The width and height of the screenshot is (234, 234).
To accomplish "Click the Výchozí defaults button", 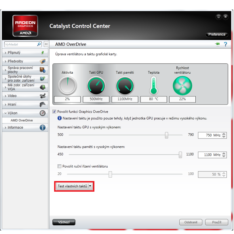I will 64,222.
